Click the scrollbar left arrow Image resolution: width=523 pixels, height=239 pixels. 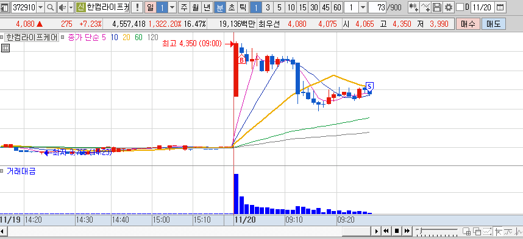click(3, 231)
